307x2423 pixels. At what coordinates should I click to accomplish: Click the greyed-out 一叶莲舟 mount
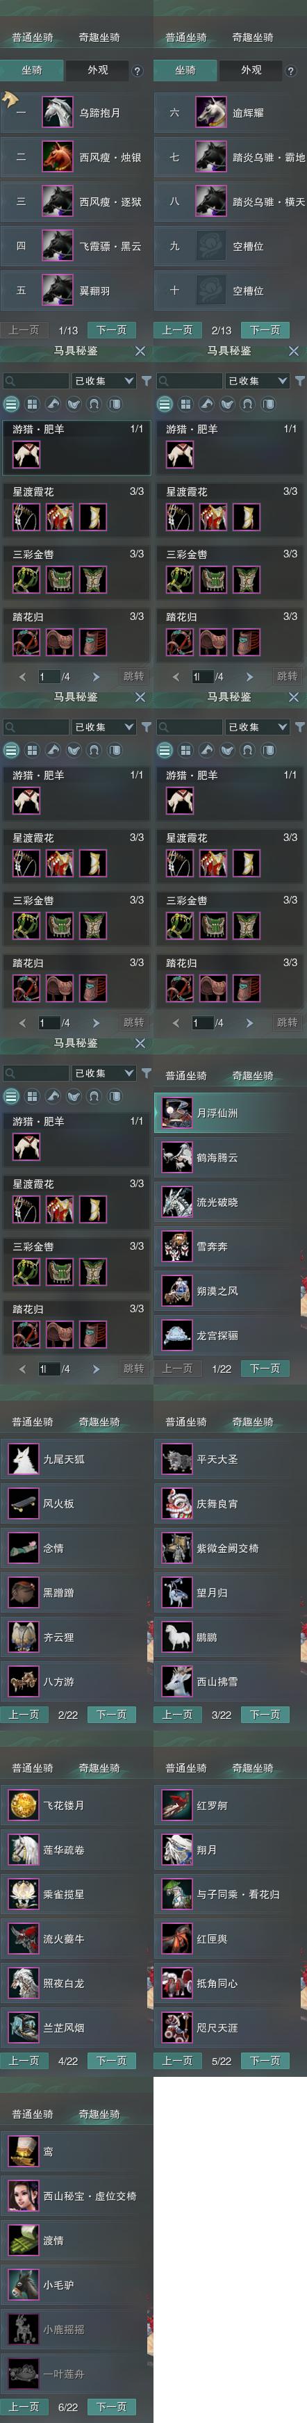click(76, 2373)
